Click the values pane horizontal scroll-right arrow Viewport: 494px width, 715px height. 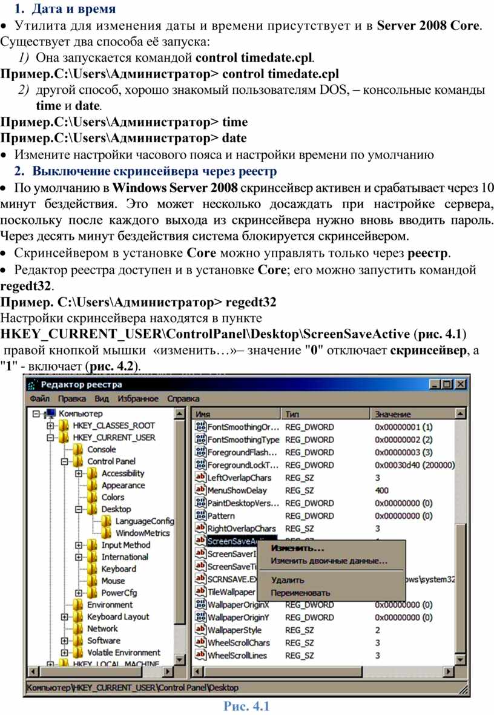pyautogui.click(x=449, y=671)
